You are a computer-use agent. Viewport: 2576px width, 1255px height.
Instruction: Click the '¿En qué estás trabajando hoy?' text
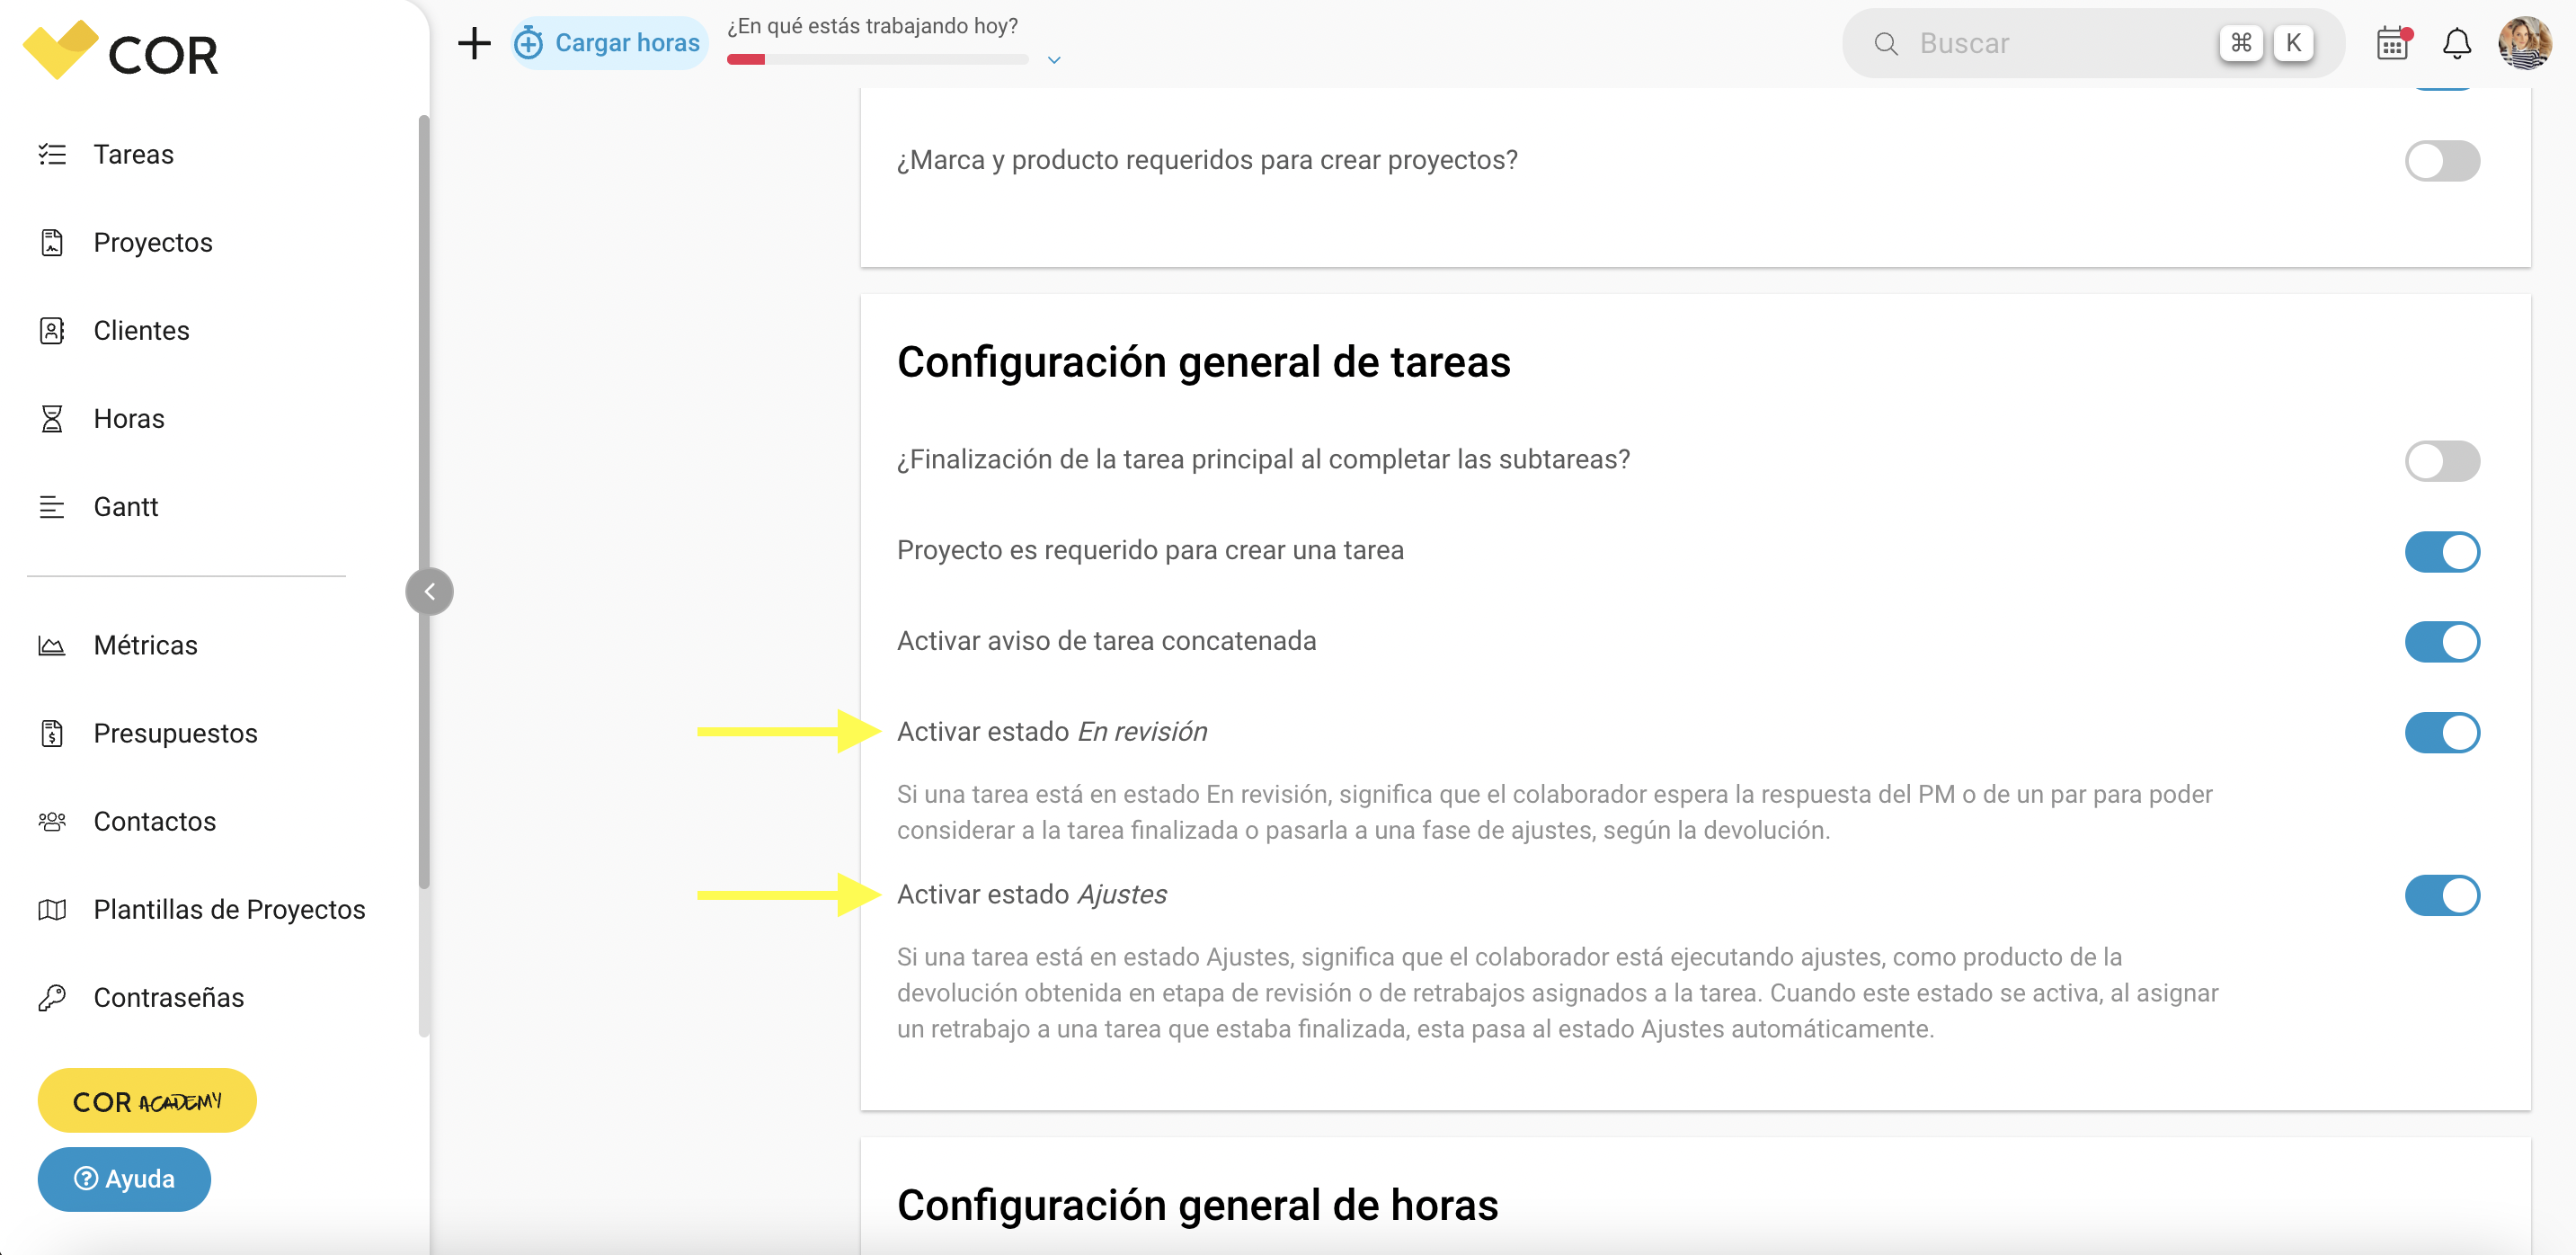point(872,26)
